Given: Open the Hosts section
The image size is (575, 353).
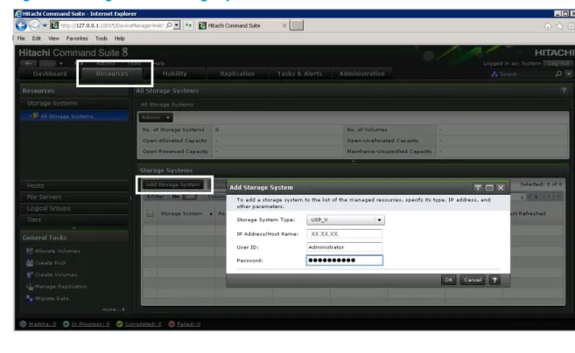Looking at the screenshot, I should (74, 185).
